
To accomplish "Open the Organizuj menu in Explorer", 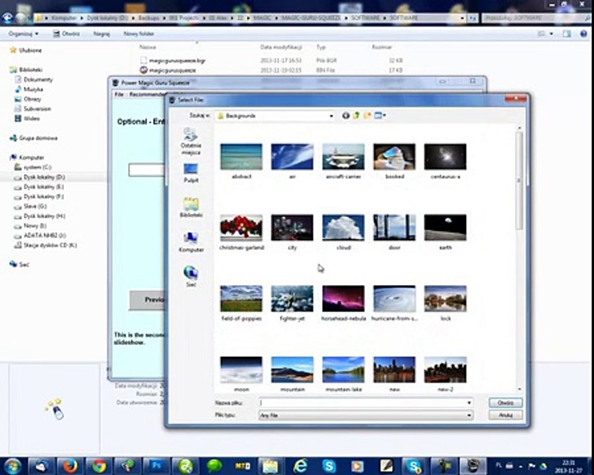I will (x=23, y=33).
